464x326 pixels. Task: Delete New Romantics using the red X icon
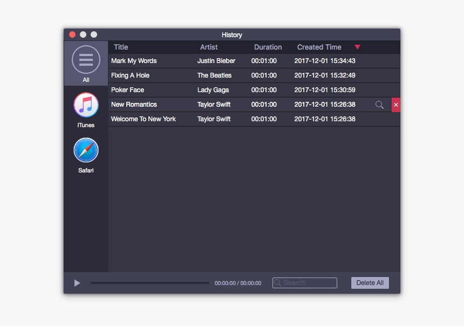point(396,105)
